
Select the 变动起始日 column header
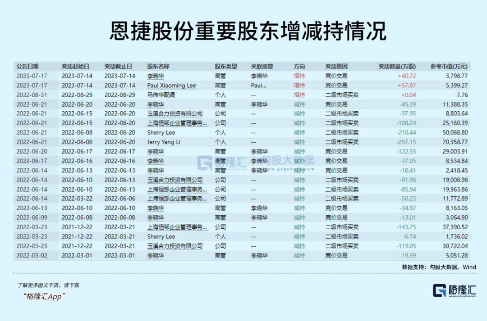pos(75,66)
